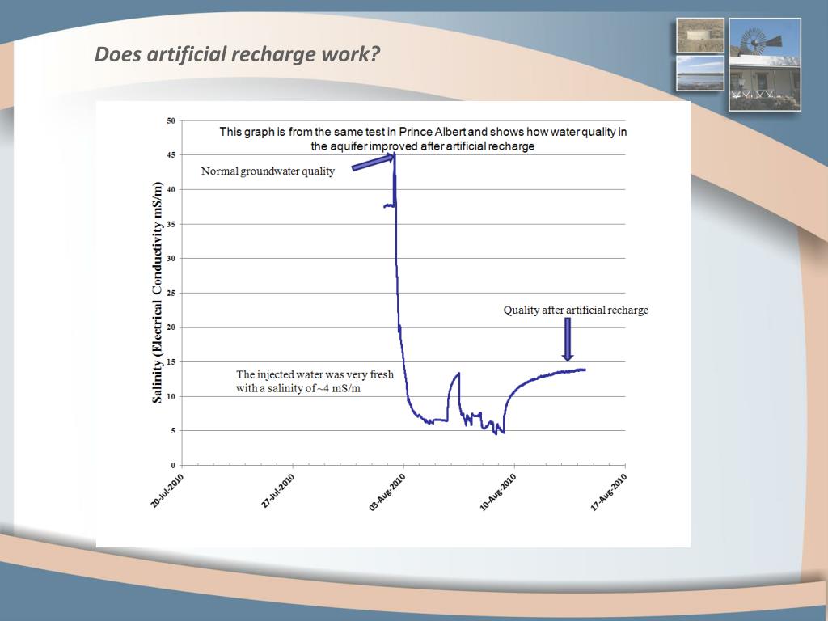
Task: Select the lake landscape photo thumbnail
Action: click(x=700, y=74)
